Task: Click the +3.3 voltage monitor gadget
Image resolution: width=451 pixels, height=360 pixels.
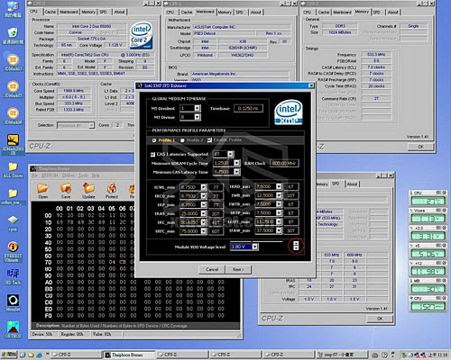Action: tap(428, 233)
